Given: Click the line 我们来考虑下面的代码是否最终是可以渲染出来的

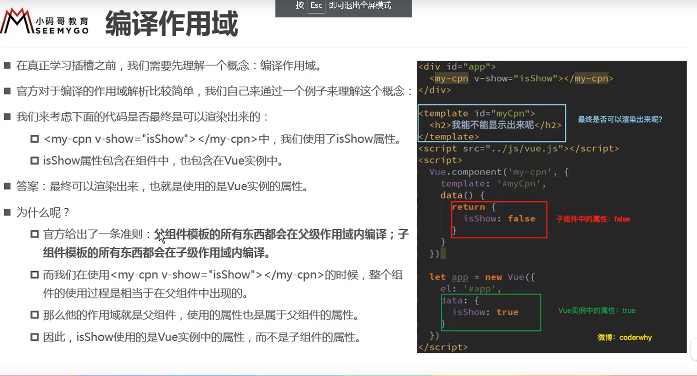Looking at the screenshot, I should tap(142, 117).
